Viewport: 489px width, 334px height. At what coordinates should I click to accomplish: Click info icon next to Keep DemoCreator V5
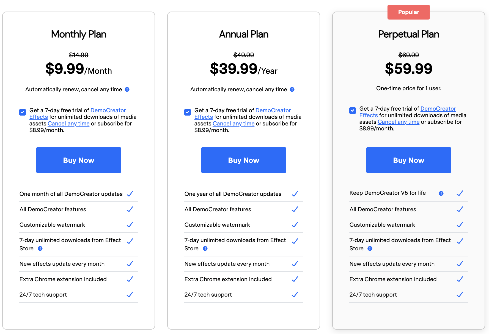pos(441,193)
